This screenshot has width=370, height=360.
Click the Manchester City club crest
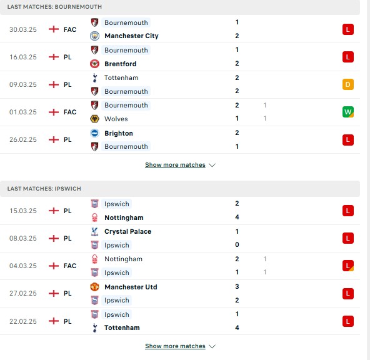(x=94, y=36)
